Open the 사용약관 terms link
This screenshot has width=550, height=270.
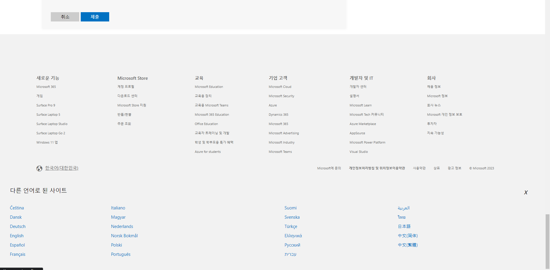[x=419, y=168]
